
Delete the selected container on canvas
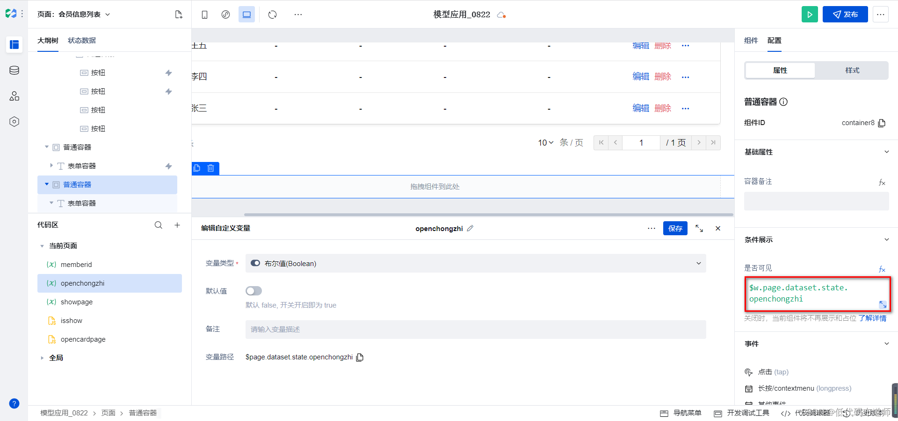211,168
